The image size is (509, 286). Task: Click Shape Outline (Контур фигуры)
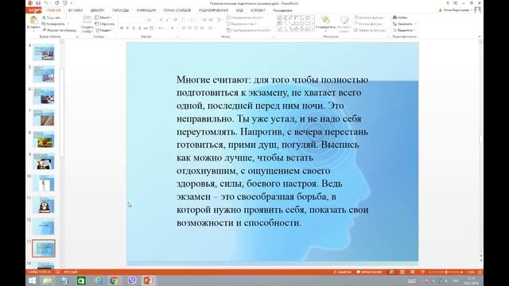tap(369, 24)
